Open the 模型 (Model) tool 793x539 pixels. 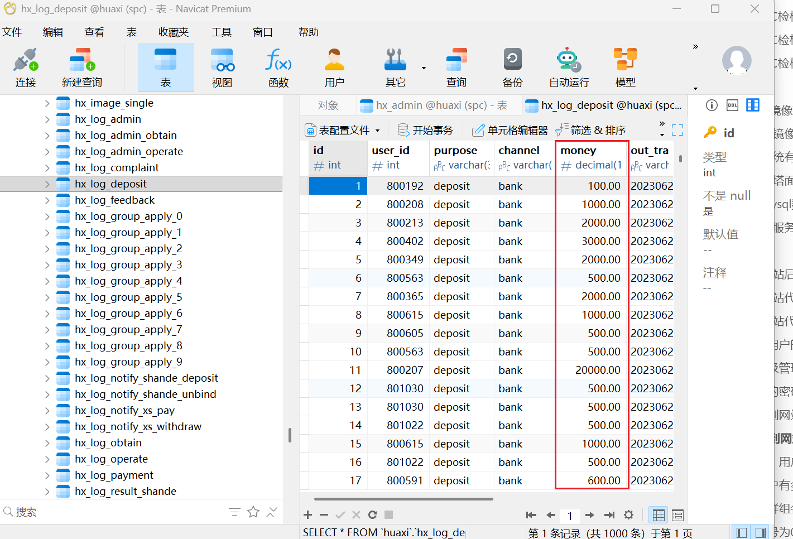click(625, 68)
